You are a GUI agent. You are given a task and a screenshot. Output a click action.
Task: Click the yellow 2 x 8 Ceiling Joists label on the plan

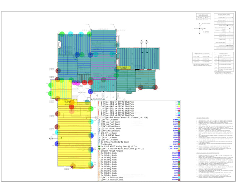point(124,68)
